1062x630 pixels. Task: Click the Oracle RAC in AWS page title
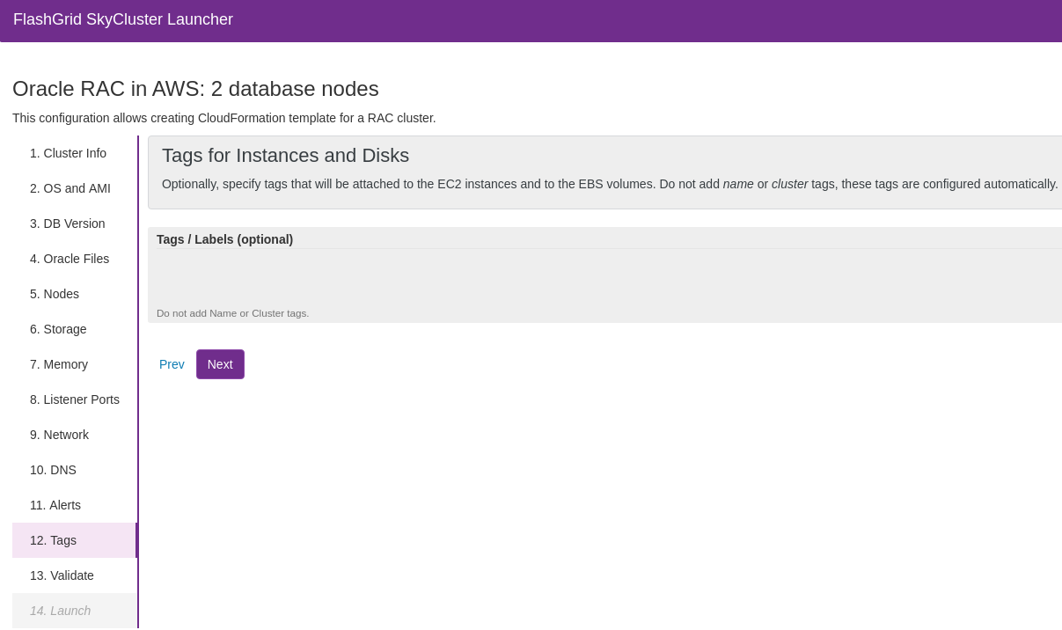[x=195, y=89]
